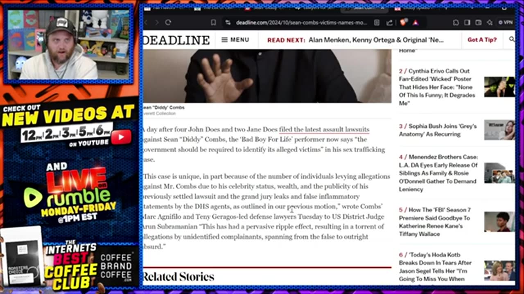
Task: Click 'Sean "Diddy" Combs' photo caption
Action: click(164, 107)
